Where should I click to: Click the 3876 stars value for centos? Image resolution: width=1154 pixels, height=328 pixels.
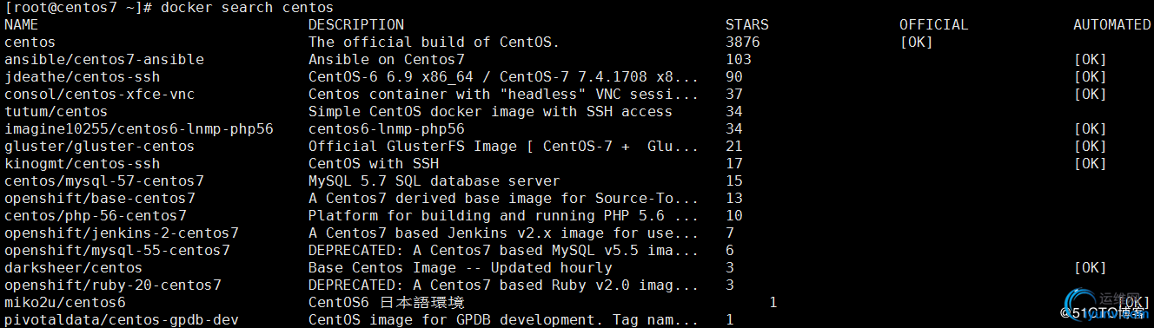743,42
